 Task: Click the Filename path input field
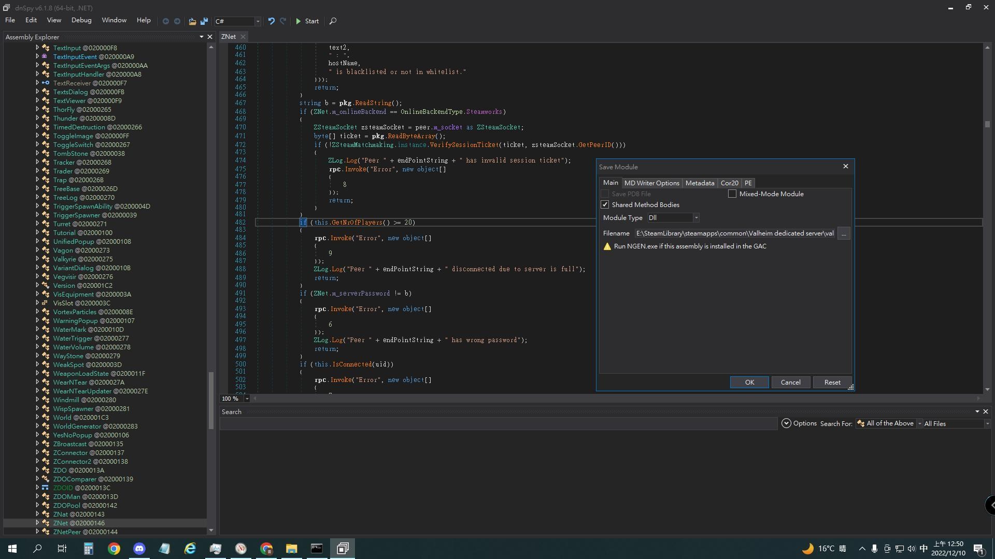click(x=734, y=233)
